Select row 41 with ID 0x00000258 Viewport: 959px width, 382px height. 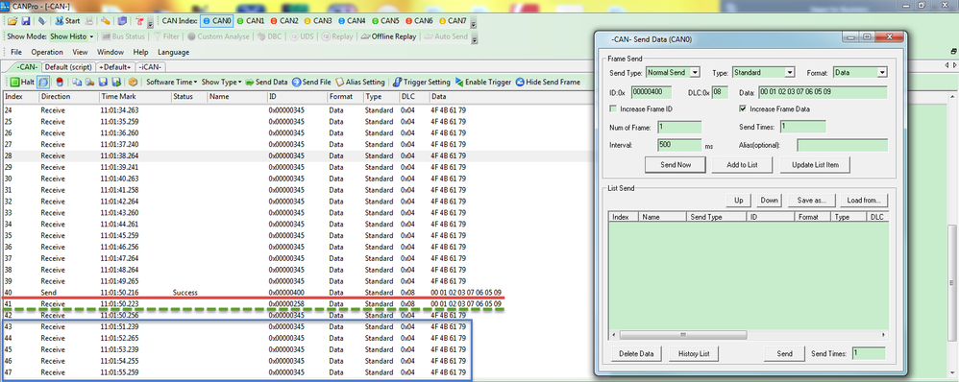(254, 303)
